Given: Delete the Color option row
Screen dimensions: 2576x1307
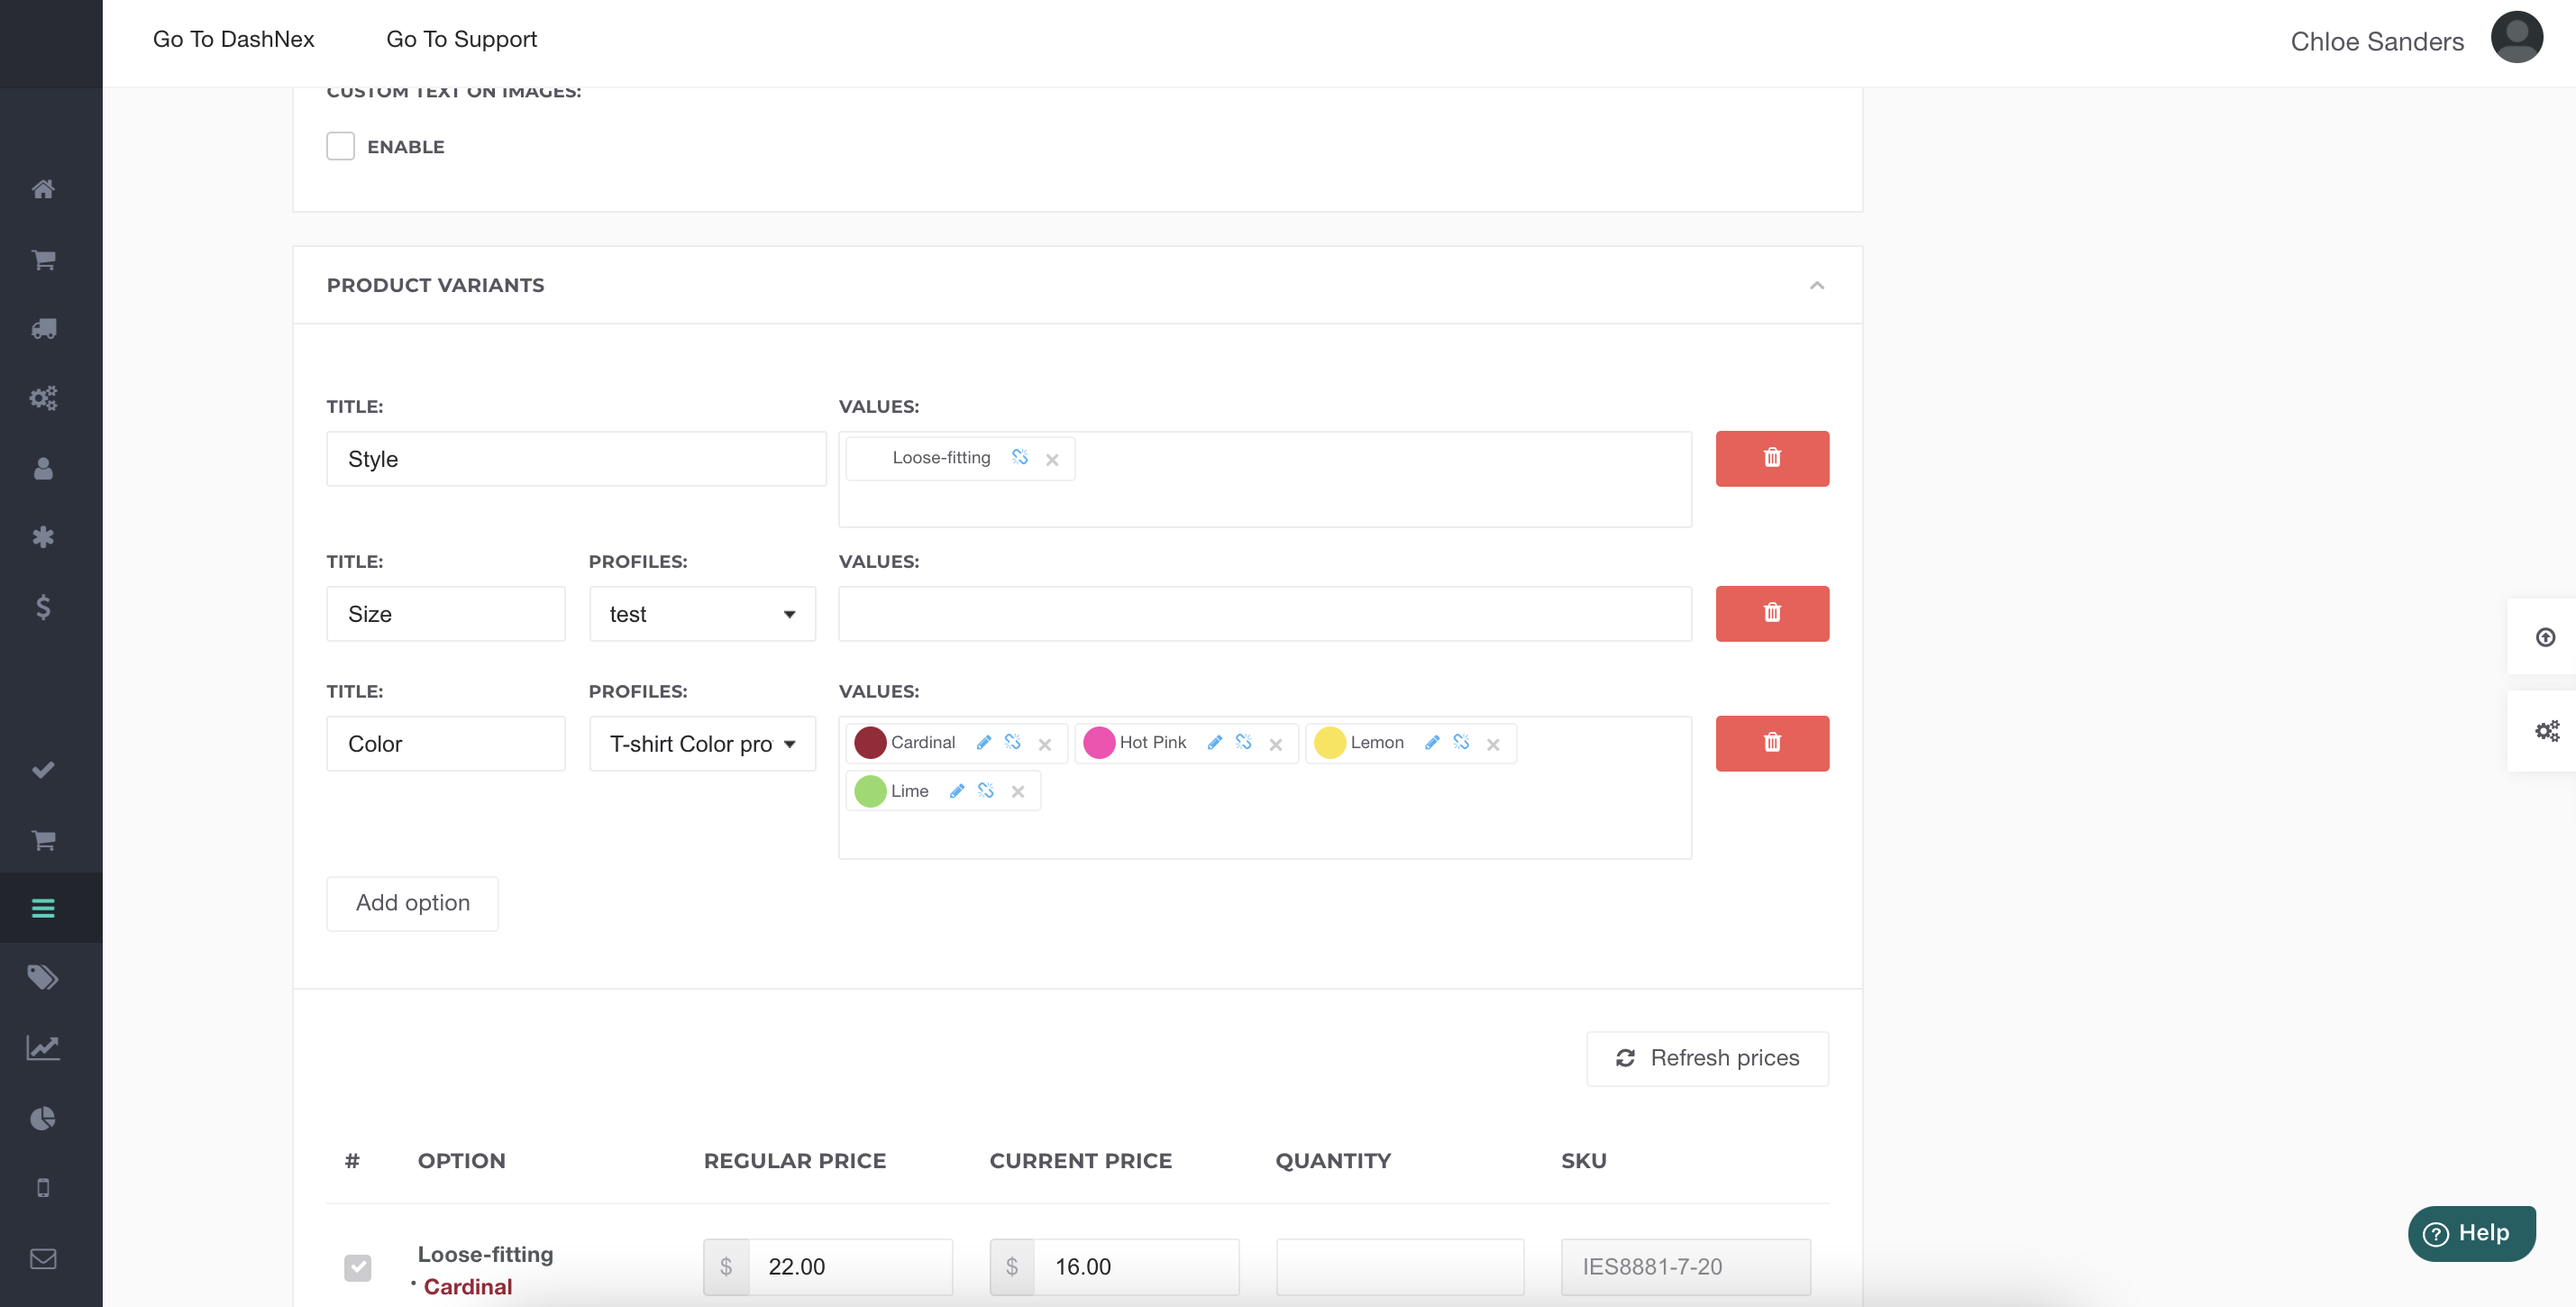Looking at the screenshot, I should (x=1771, y=743).
